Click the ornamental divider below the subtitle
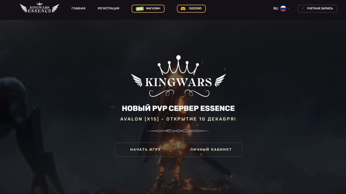This screenshot has width=346, height=194. click(x=178, y=131)
